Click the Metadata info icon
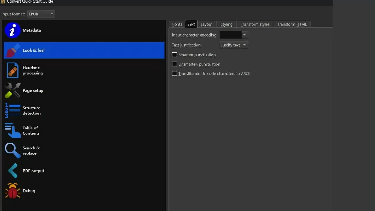This screenshot has width=375, height=211. click(x=12, y=30)
